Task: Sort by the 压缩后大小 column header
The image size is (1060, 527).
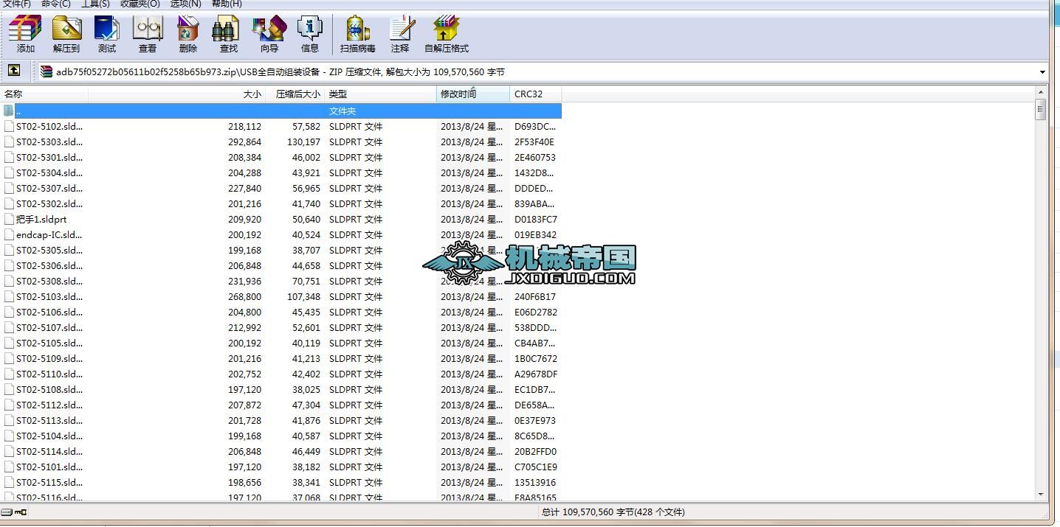Action: pyautogui.click(x=295, y=94)
